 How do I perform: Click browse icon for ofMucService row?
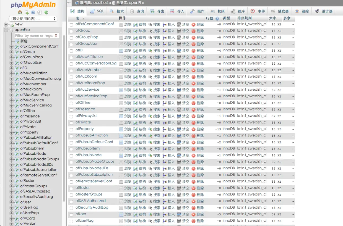point(121,90)
